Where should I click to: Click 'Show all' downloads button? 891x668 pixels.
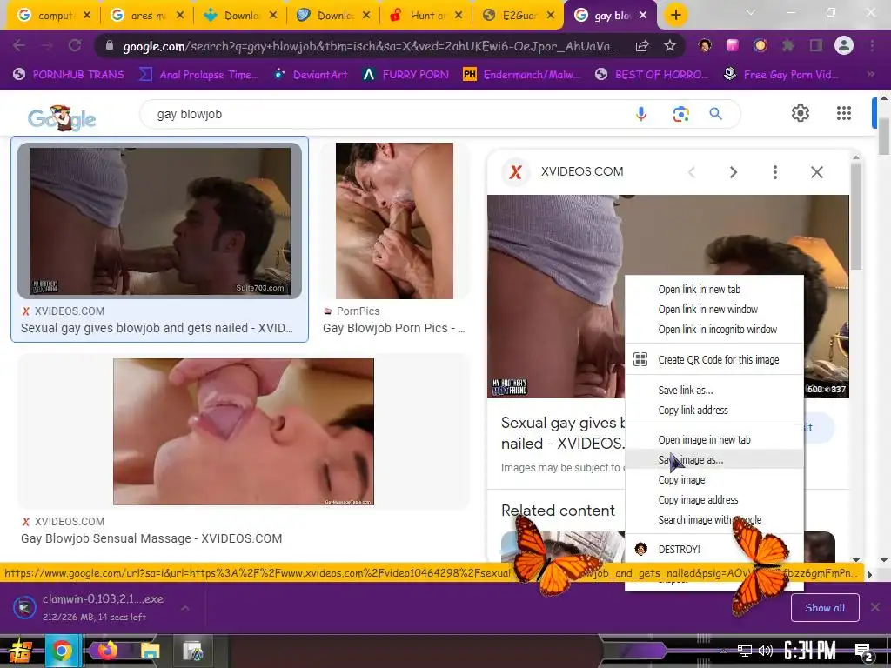(825, 608)
